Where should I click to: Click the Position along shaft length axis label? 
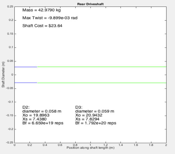pyautogui.click(x=90, y=148)
